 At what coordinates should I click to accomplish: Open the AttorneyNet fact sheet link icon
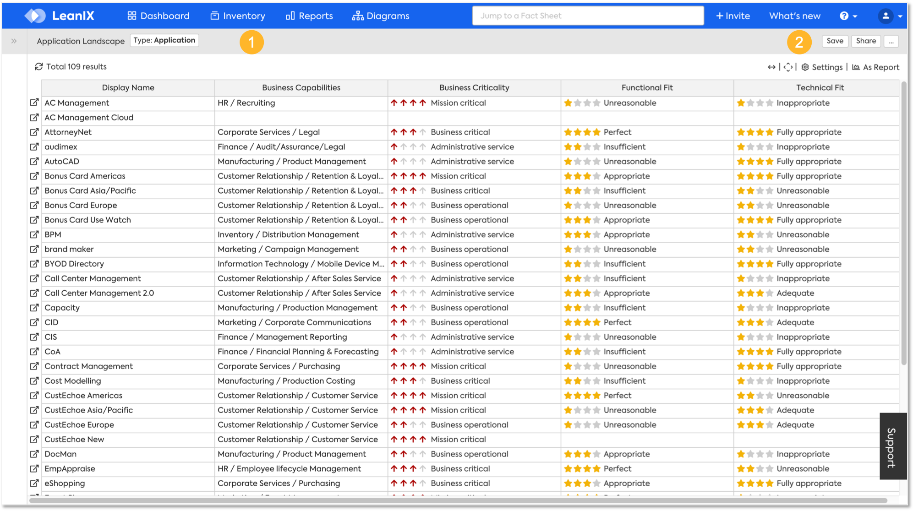click(34, 132)
